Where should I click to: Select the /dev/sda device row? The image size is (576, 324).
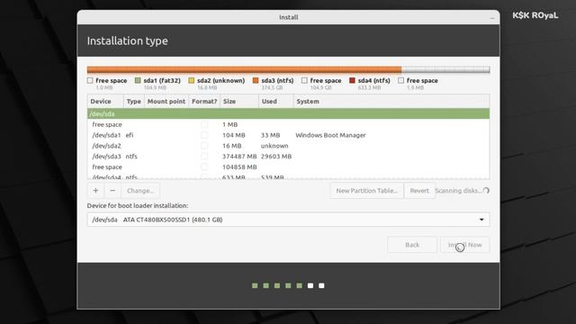click(288, 114)
